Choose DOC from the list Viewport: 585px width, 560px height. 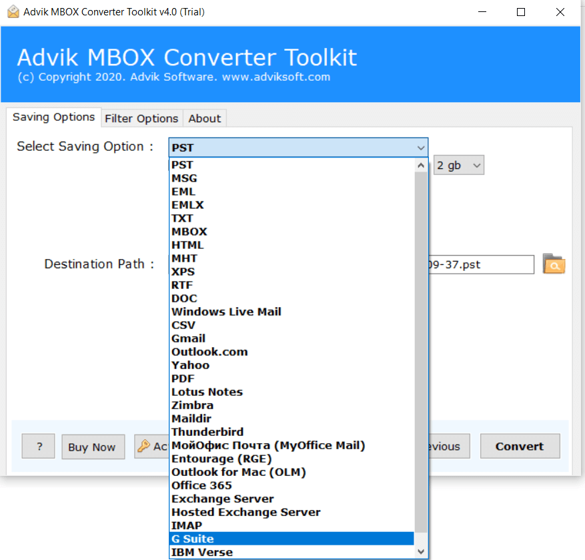[x=291, y=298]
